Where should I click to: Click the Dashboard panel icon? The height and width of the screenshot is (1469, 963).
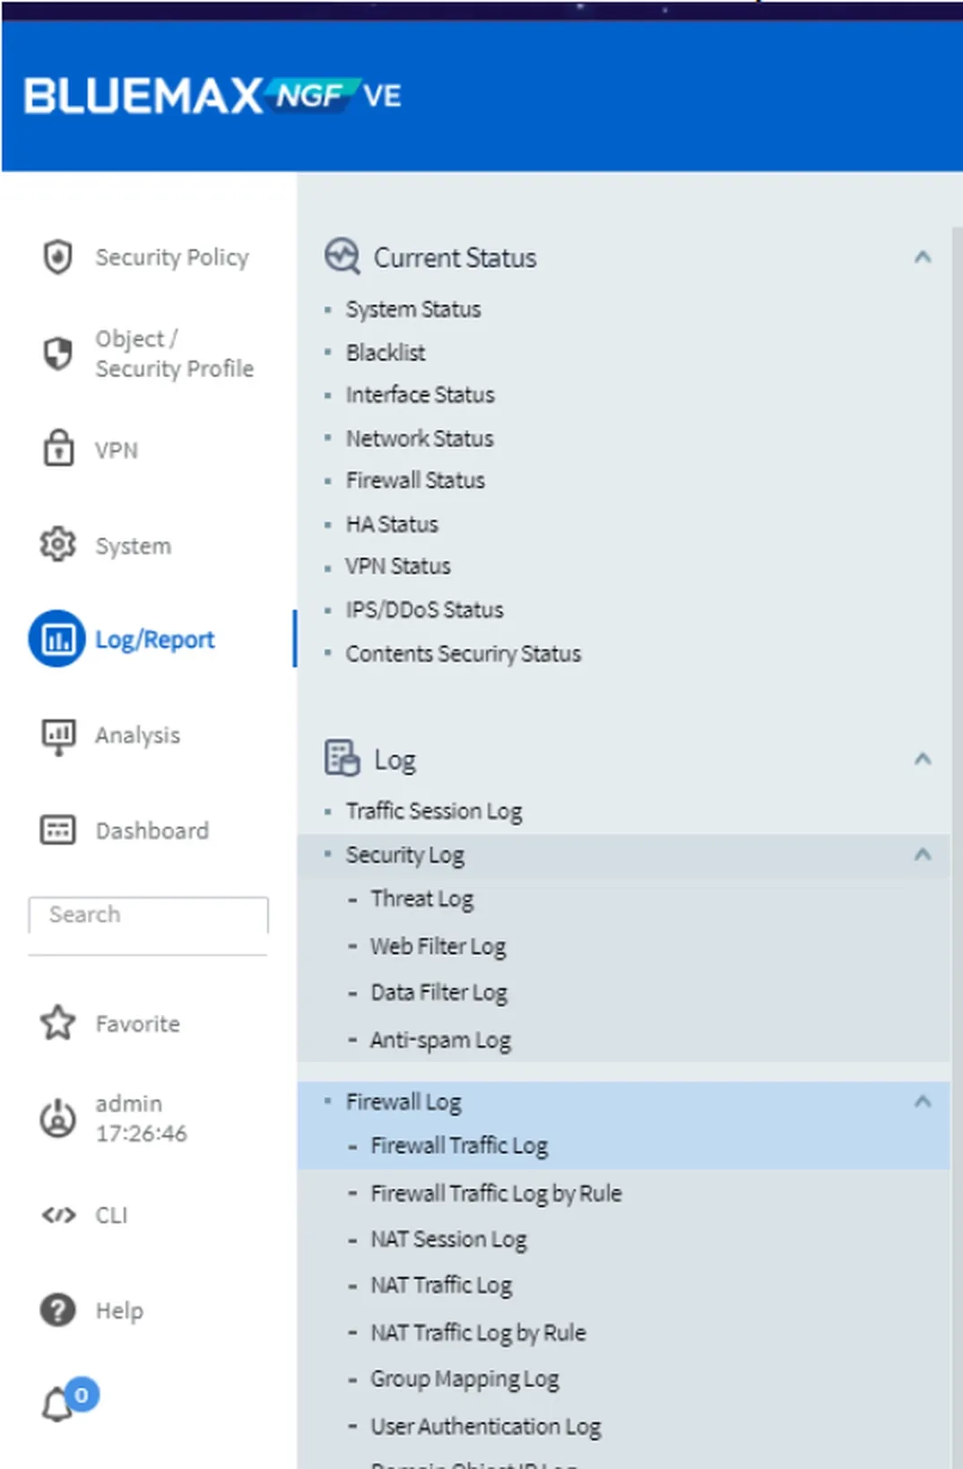[x=58, y=830]
